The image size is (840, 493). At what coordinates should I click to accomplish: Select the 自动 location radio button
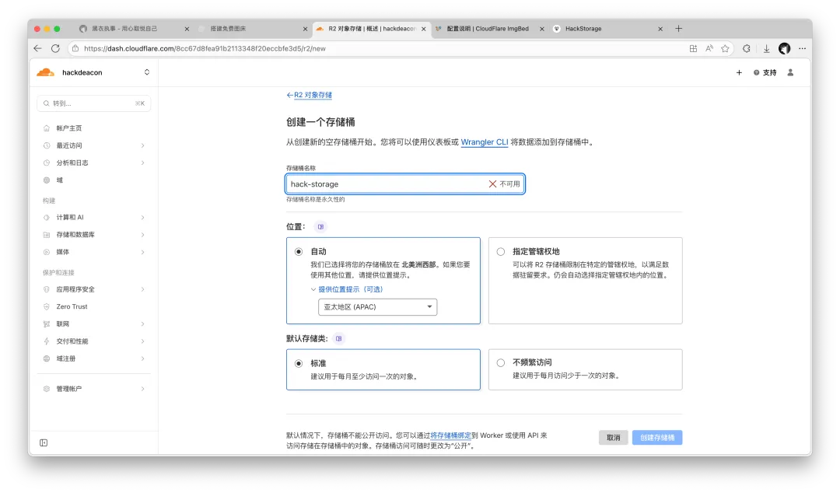[x=299, y=251]
